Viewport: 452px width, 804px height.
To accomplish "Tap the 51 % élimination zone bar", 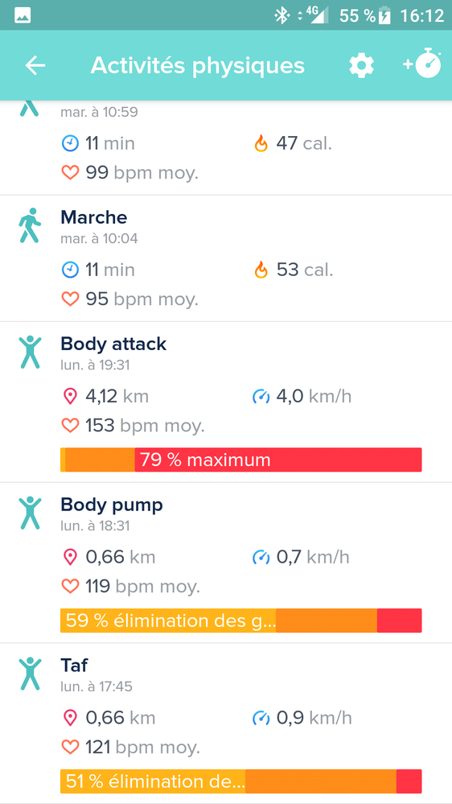I will 240,781.
